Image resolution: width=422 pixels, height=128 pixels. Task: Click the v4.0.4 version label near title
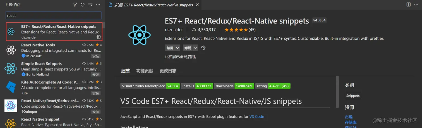320,20
